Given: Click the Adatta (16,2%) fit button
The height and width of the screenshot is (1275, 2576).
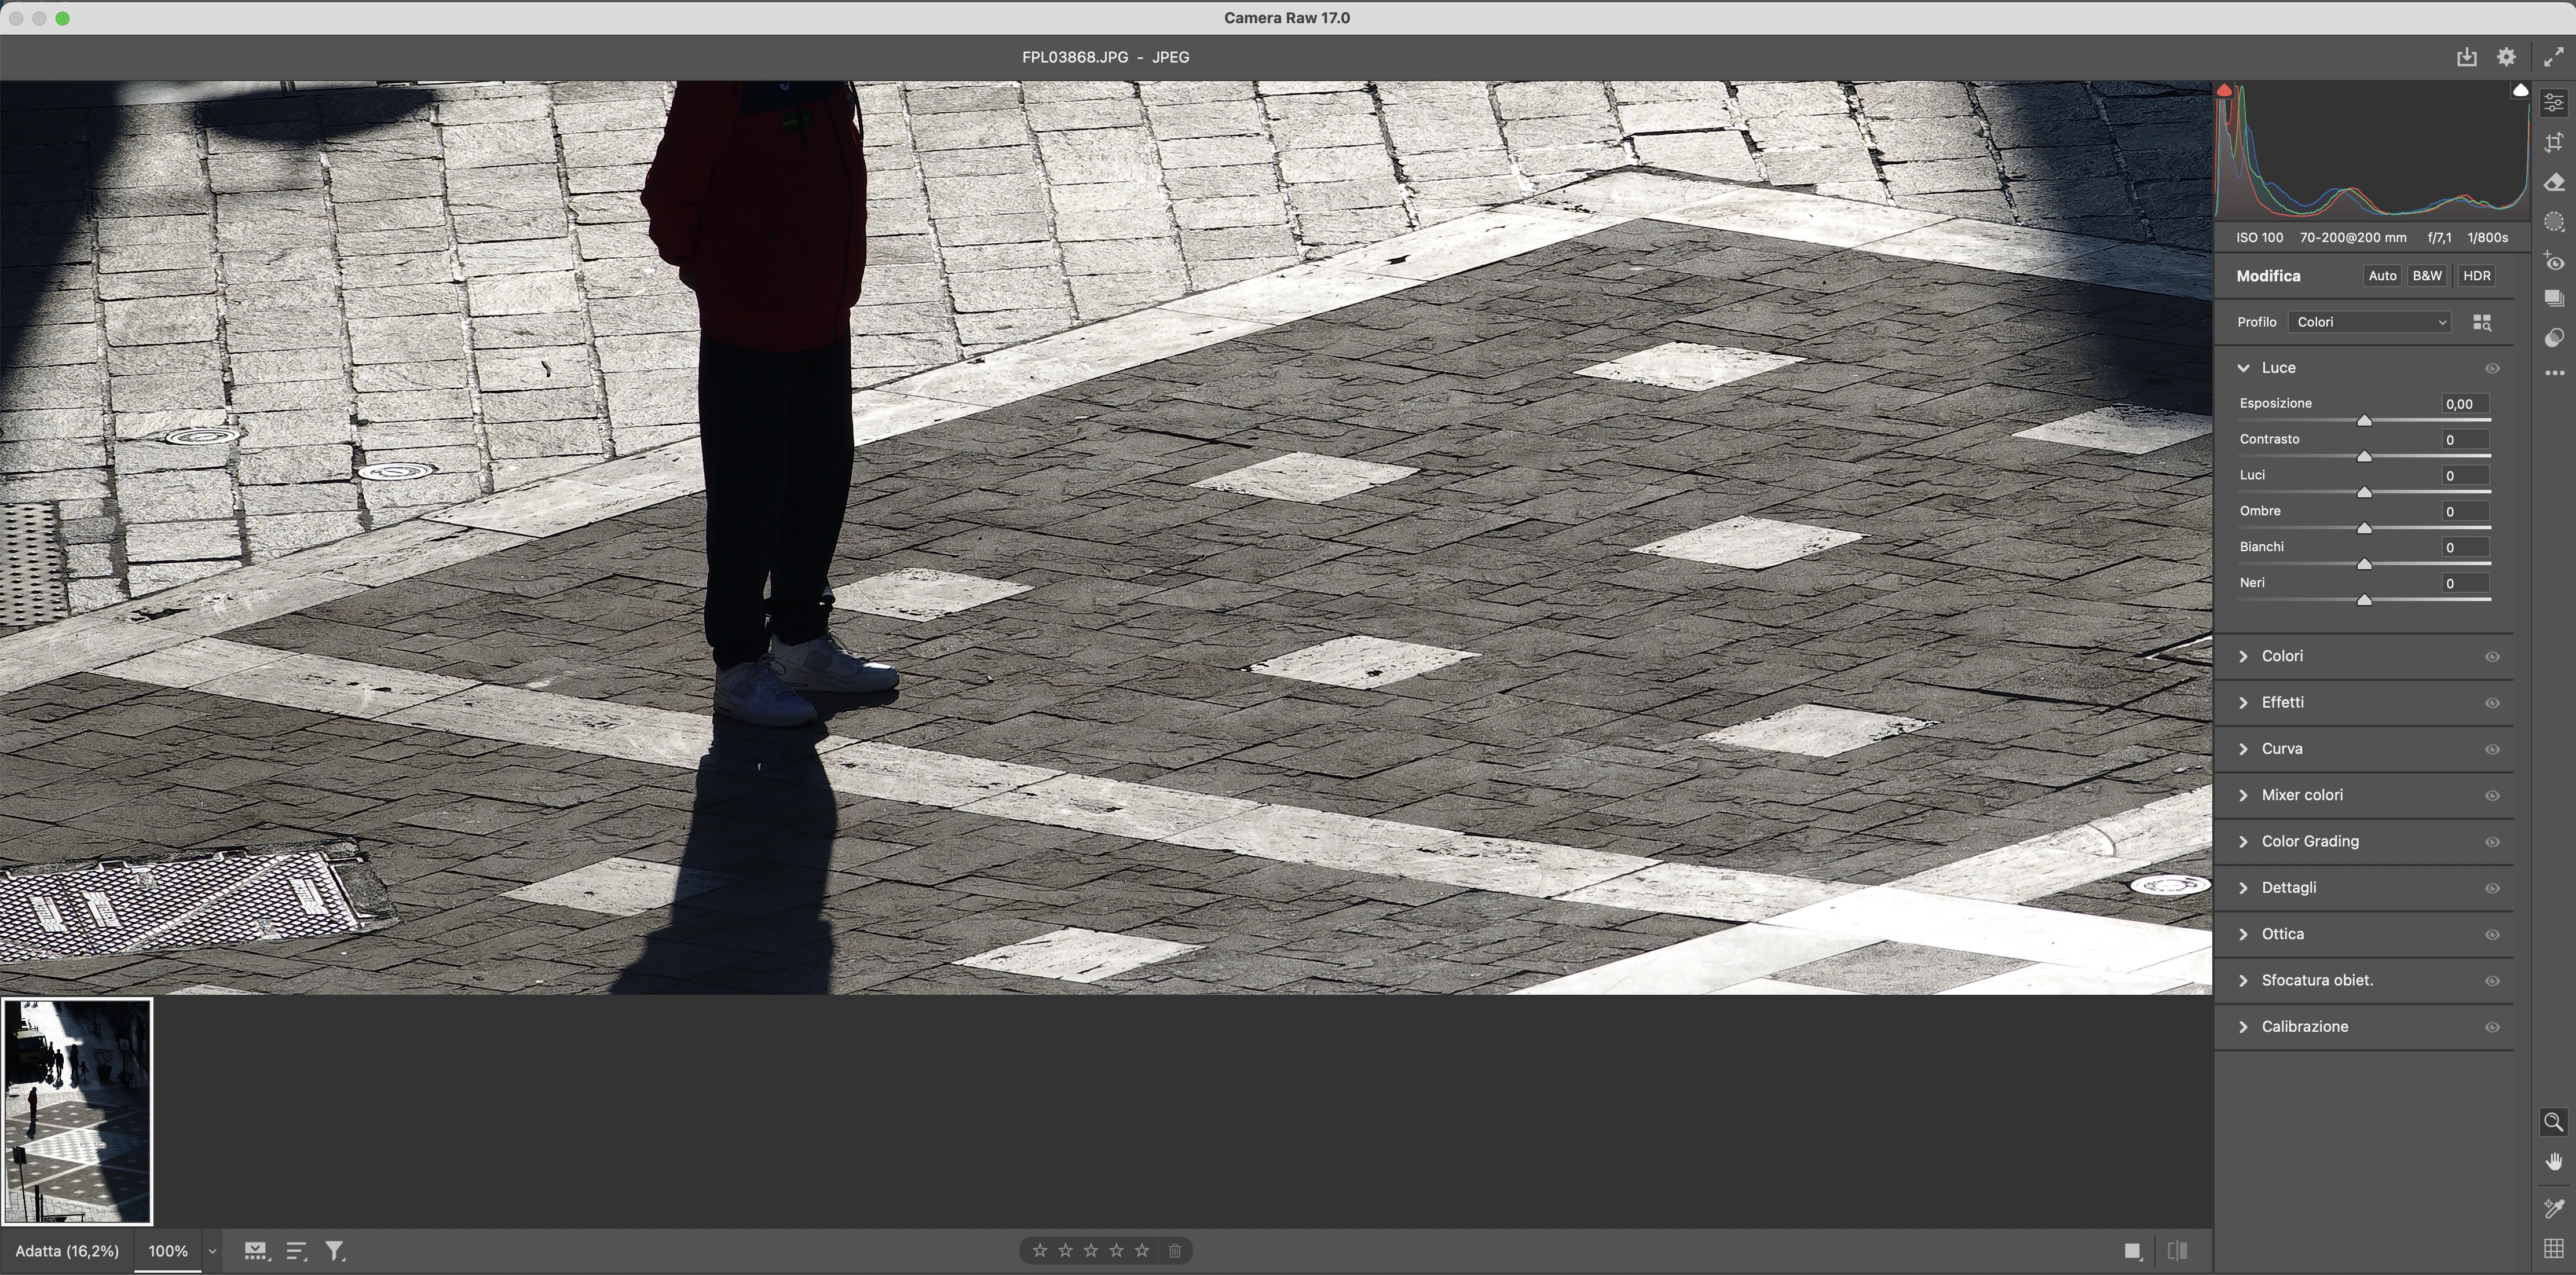Looking at the screenshot, I should 67,1251.
